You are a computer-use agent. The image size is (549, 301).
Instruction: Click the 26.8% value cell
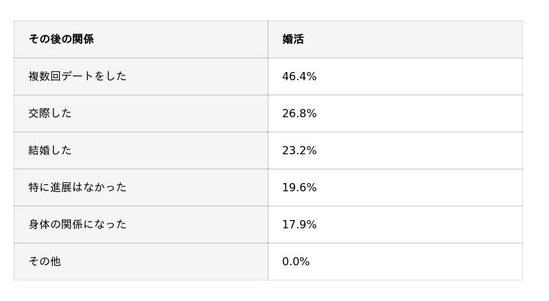[299, 113]
